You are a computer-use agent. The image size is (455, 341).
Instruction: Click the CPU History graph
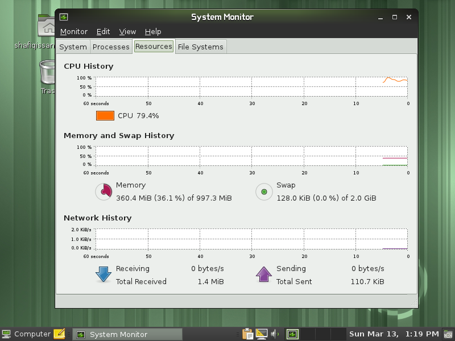point(251,87)
